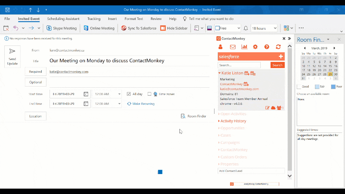
Task: Go to next item with down arrow
Action: coord(38,10)
